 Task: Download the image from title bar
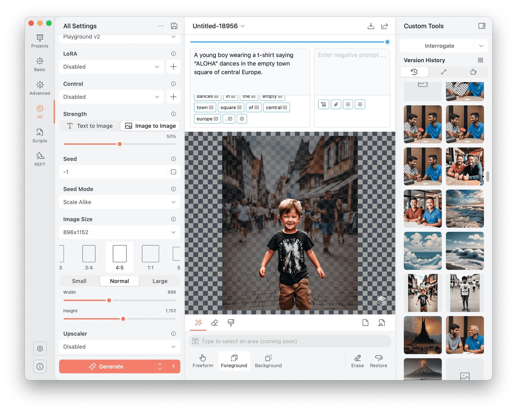coord(371,26)
